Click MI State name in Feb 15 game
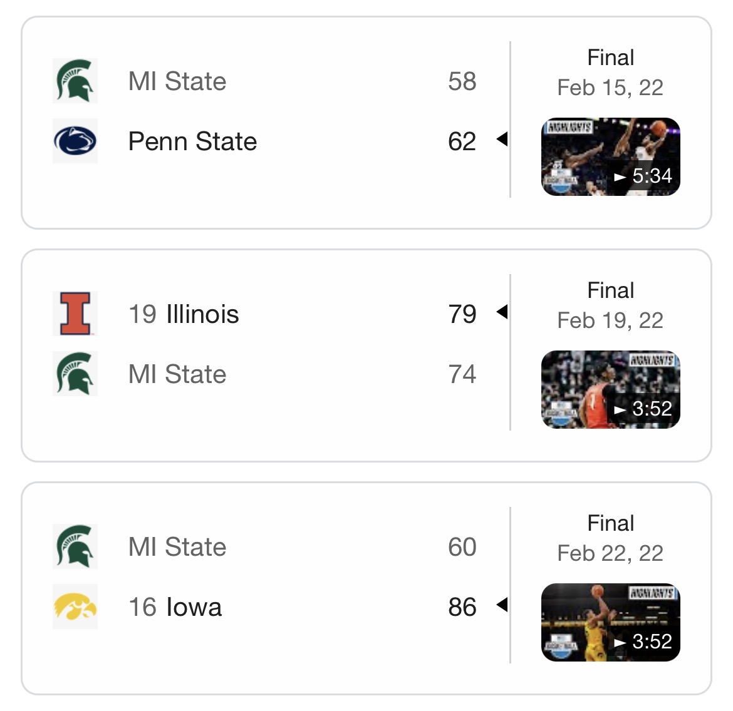Screen dimensions: 733x711 coord(177,81)
